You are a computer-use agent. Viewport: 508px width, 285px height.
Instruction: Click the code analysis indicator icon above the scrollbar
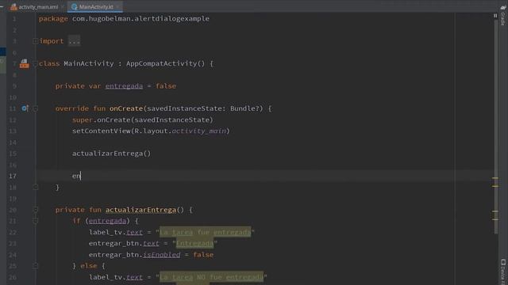coord(495,16)
